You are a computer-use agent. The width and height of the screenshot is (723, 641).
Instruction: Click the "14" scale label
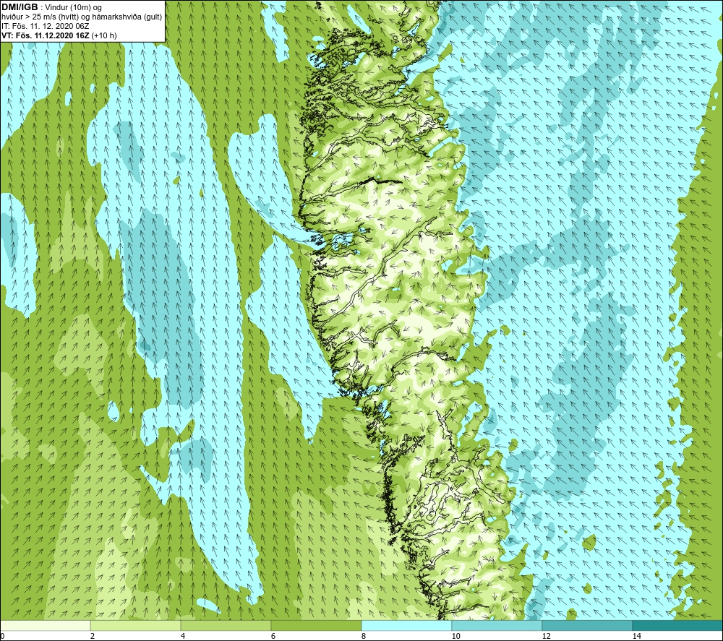coord(636,636)
